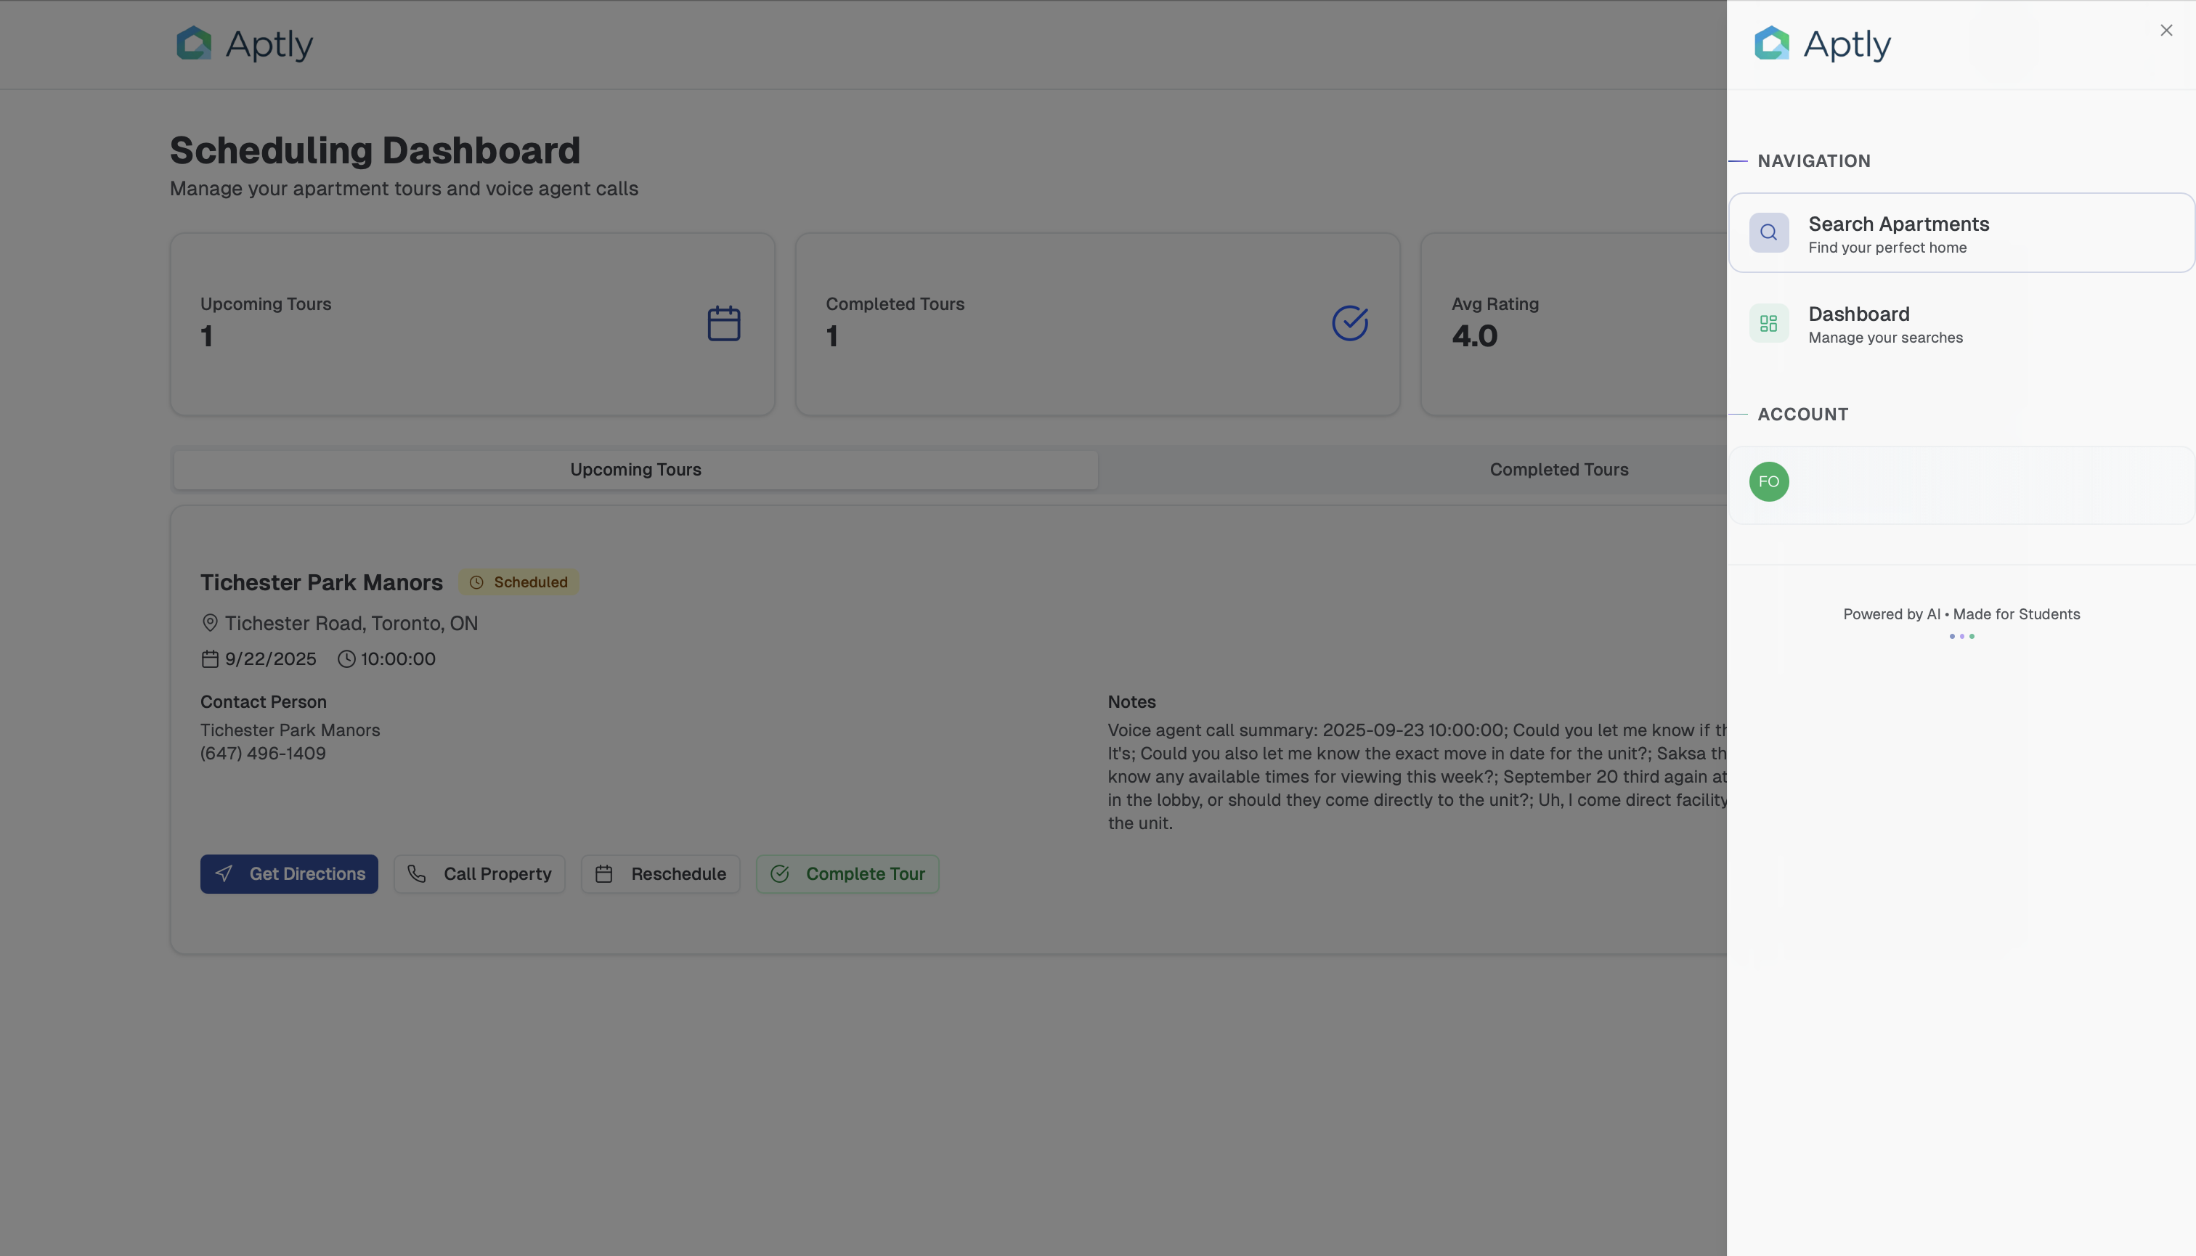Image resolution: width=2196 pixels, height=1256 pixels.
Task: Click the Upcoming Tours calendar icon
Action: pyautogui.click(x=723, y=324)
